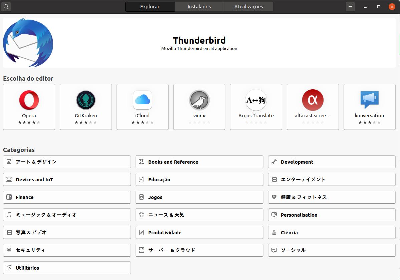This screenshot has height=280, width=400.
Task: Close the software store window
Action: pyautogui.click(x=392, y=7)
